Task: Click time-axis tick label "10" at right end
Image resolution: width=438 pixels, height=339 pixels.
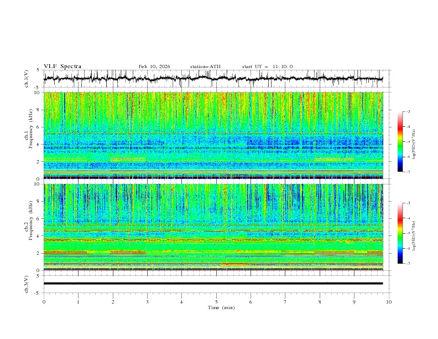Action: point(389,302)
